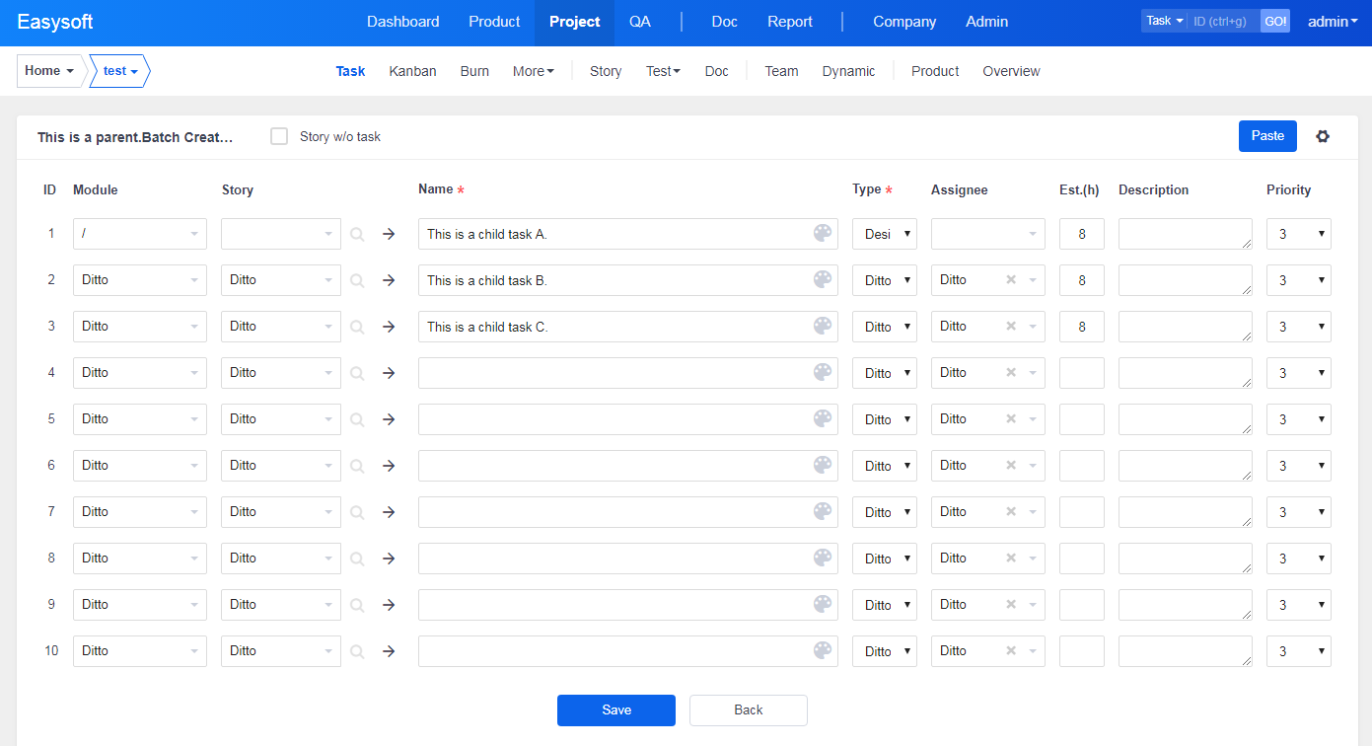Expand the test project dropdown
This screenshot has height=746, width=1372.
click(x=119, y=71)
